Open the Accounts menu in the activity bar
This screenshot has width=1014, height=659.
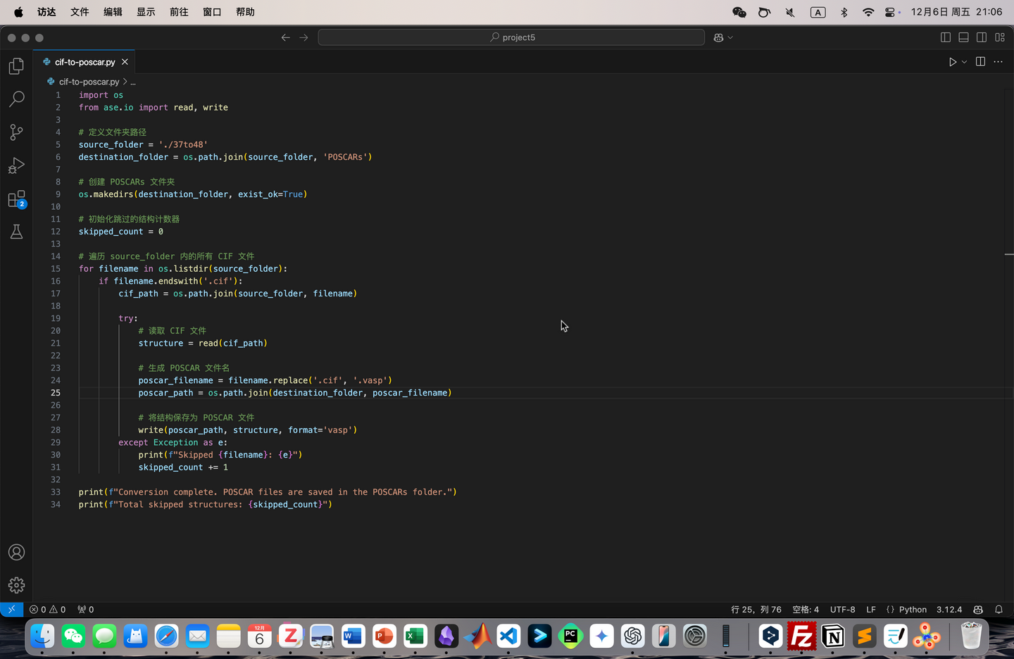16,553
